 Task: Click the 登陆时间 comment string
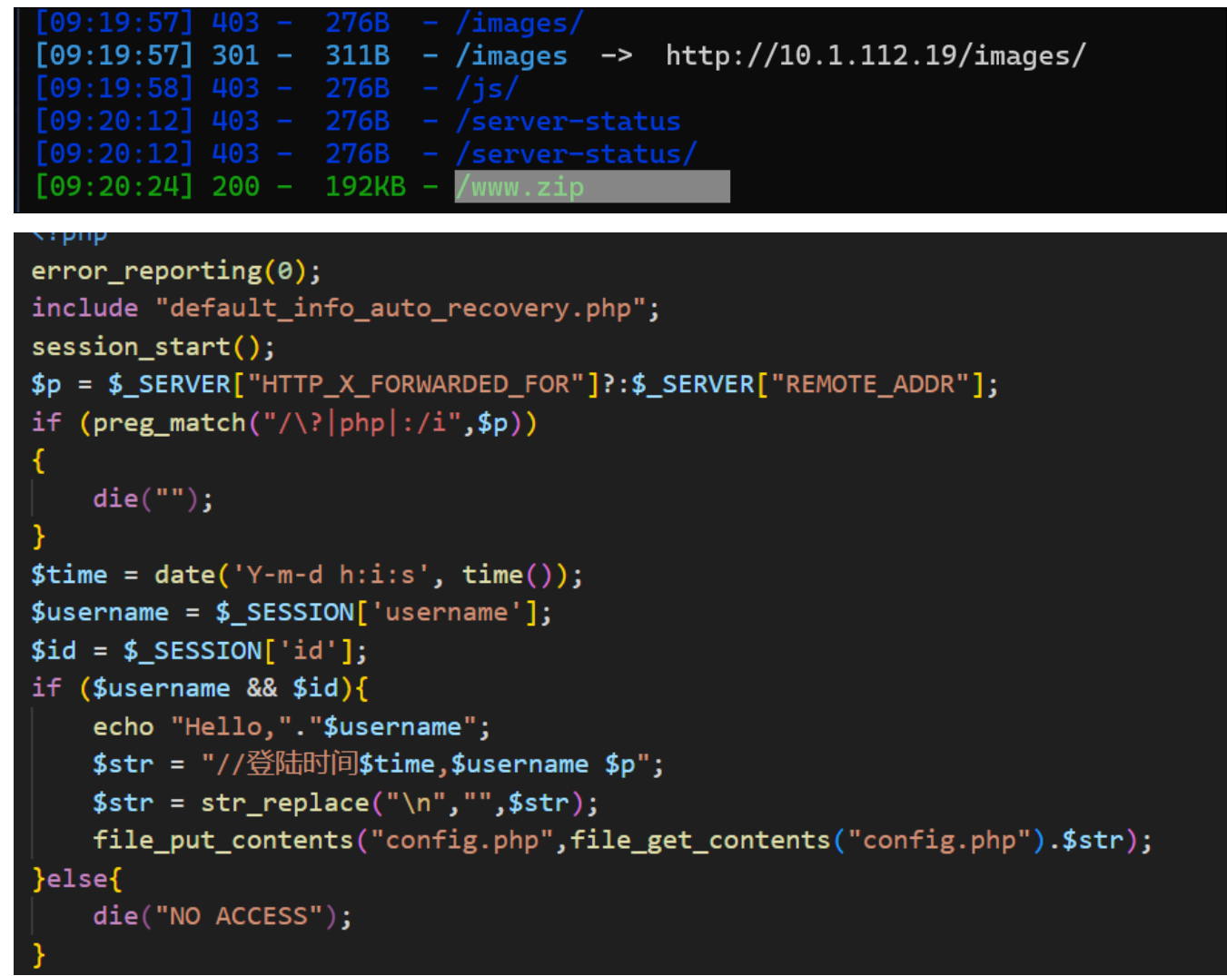(x=302, y=764)
